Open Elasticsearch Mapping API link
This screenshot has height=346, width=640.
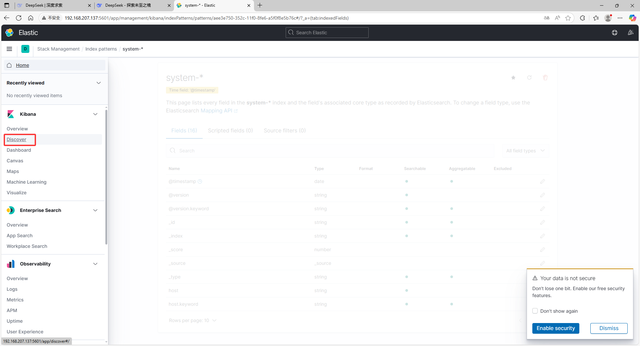pos(219,111)
